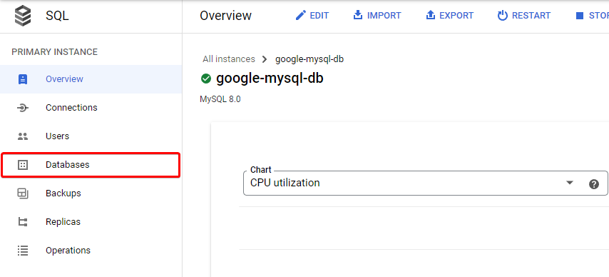Click the IMPORT button label
609x277 pixels.
(x=384, y=16)
